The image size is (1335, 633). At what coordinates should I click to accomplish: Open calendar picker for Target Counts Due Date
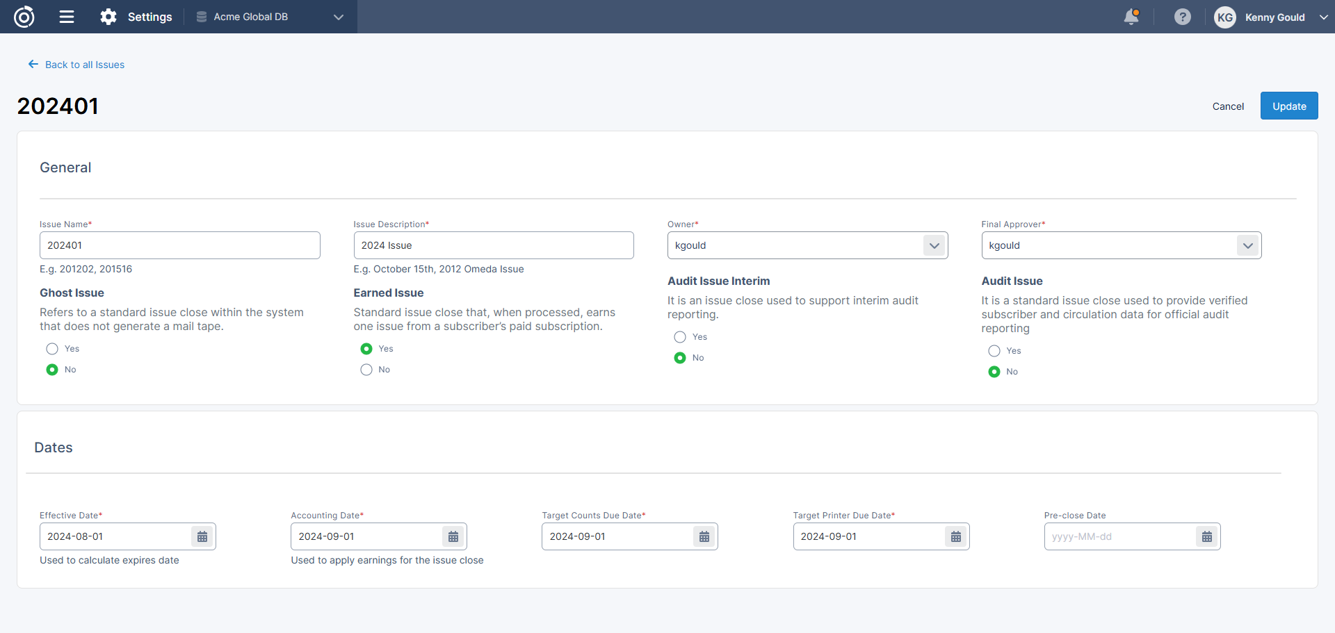pos(704,536)
